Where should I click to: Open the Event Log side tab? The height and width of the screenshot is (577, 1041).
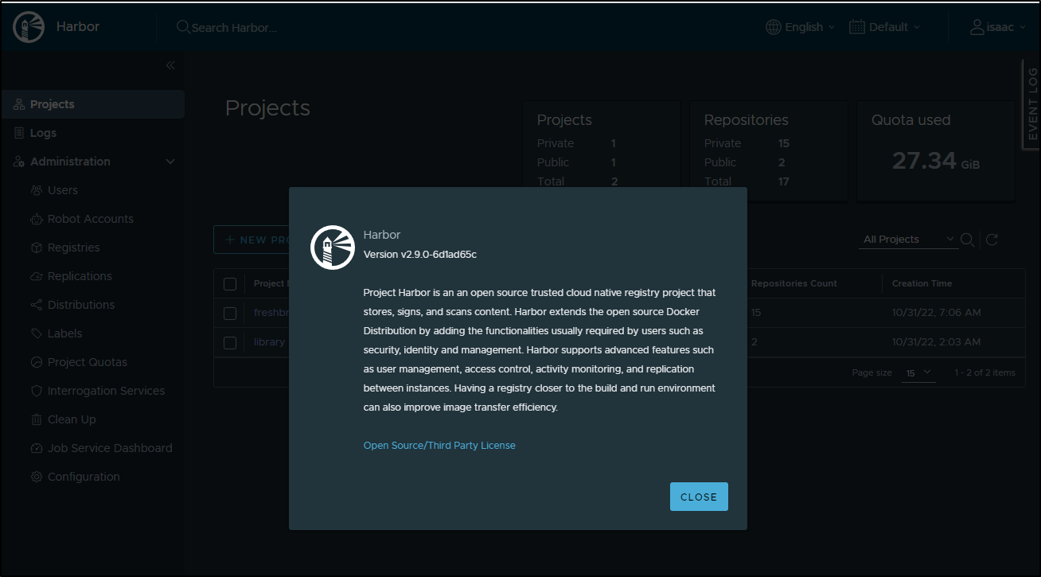point(1031,103)
